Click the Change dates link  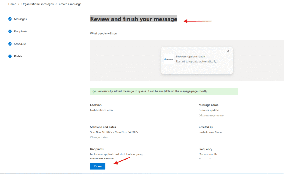click(99, 137)
